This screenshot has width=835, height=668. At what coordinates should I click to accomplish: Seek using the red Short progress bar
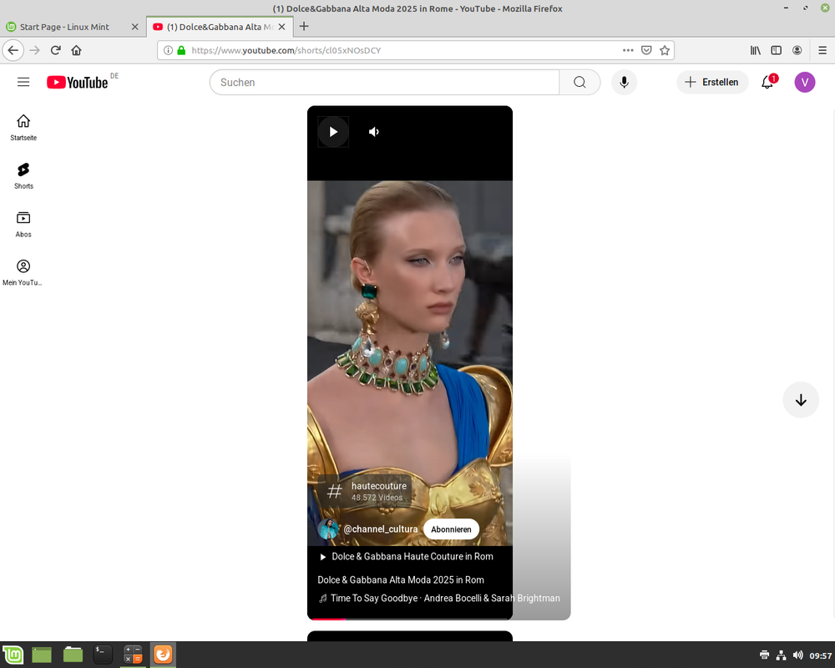[410, 619]
